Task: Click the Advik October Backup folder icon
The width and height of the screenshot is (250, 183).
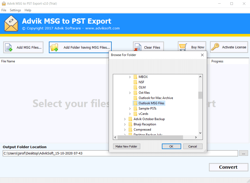Action: [x=130, y=119]
